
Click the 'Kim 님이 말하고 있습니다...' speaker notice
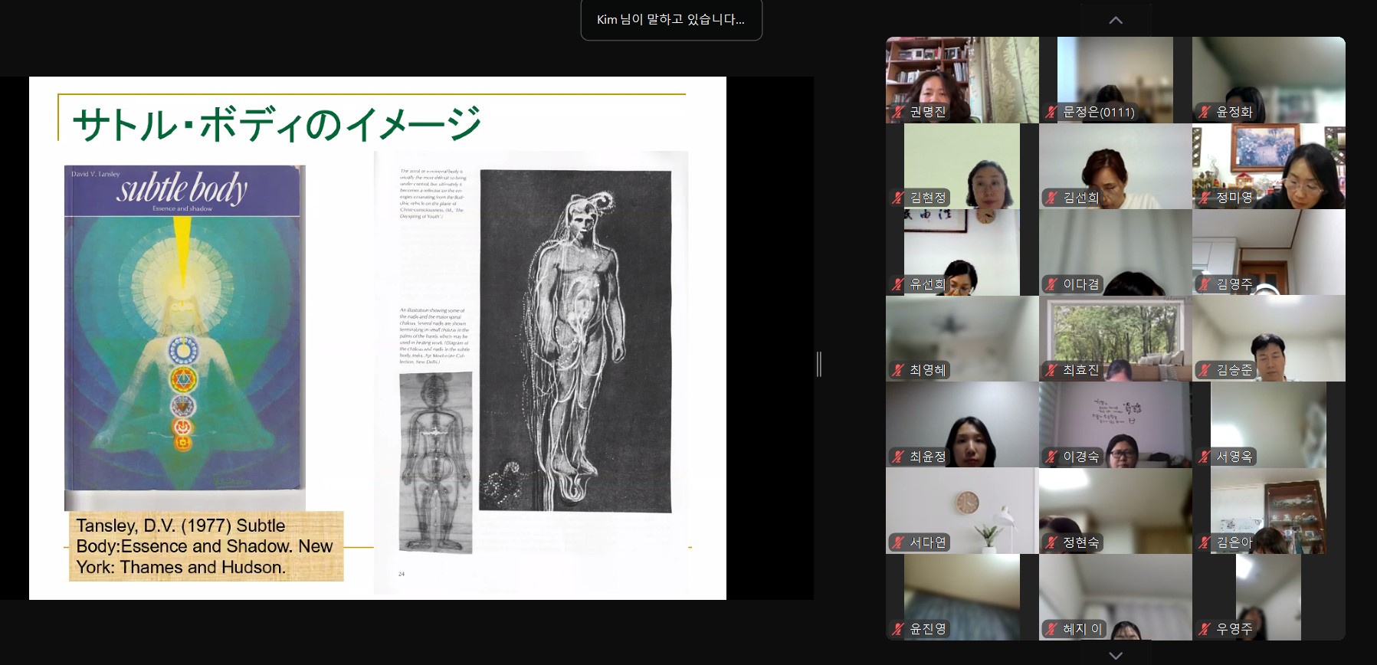(x=671, y=19)
